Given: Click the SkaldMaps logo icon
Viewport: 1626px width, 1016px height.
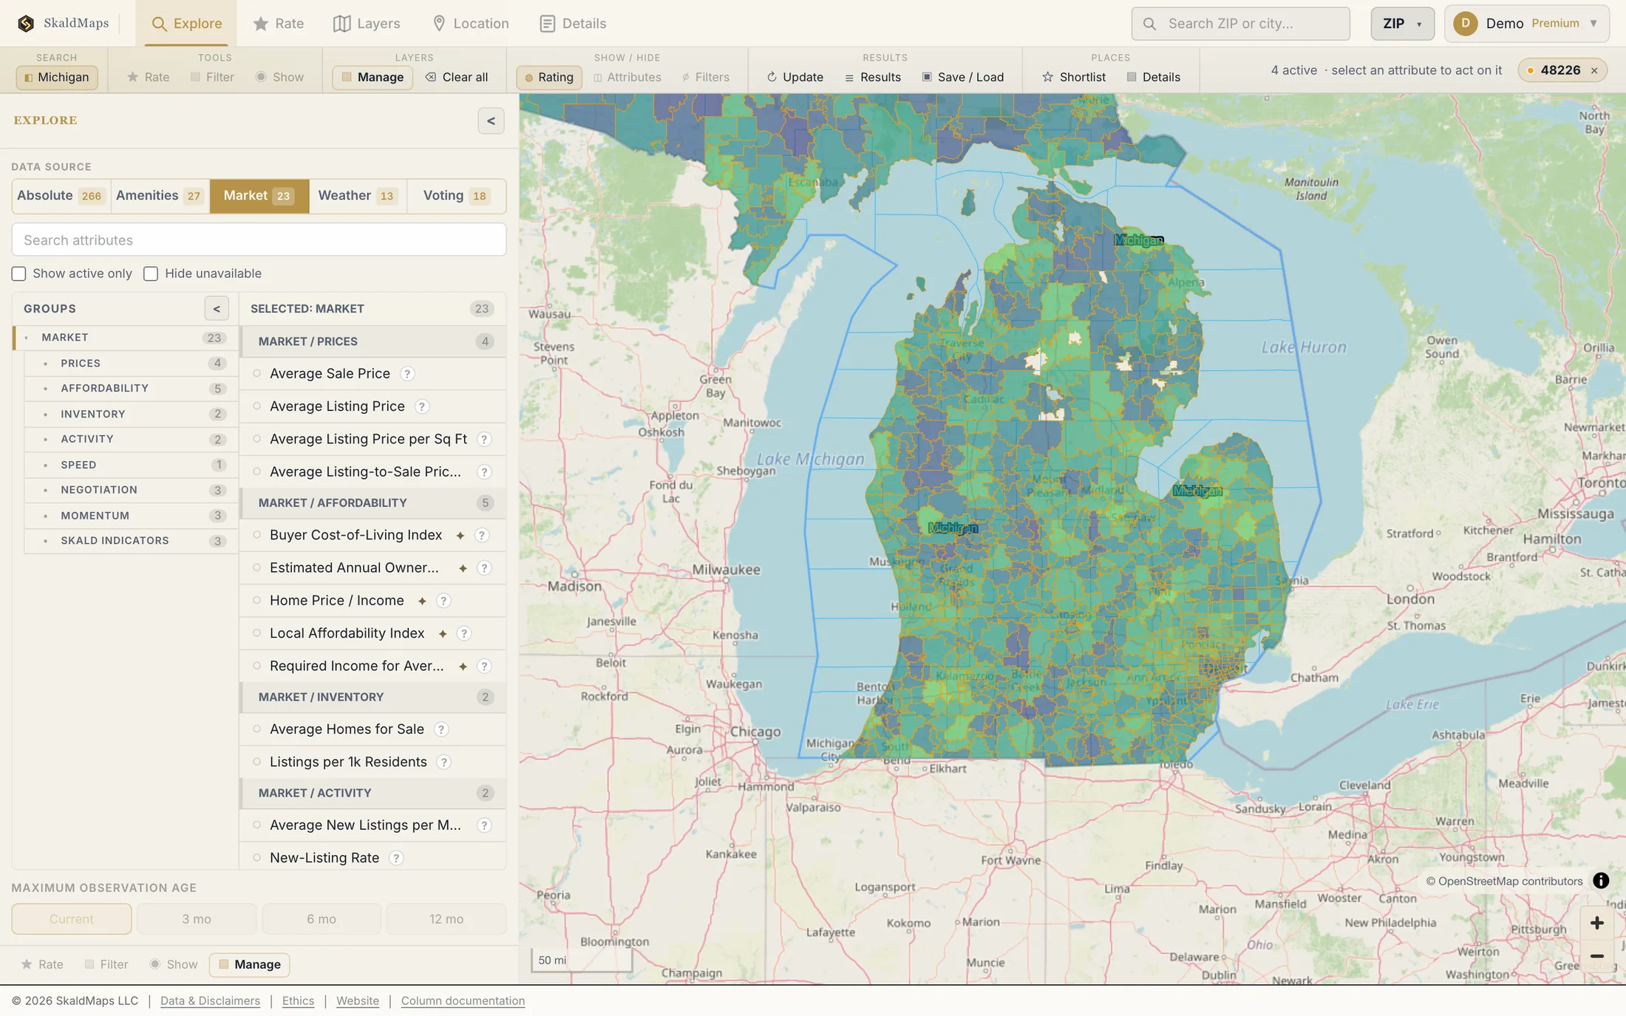Looking at the screenshot, I should click(26, 24).
